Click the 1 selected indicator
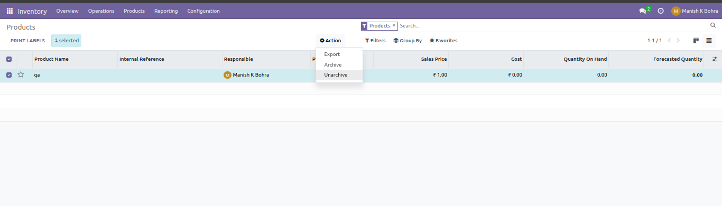This screenshot has height=206, width=722. click(67, 41)
